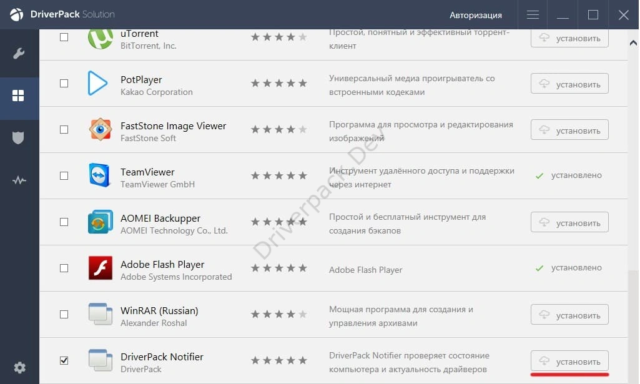Click the green checkmark for TeamViewer
The width and height of the screenshot is (640, 384).
pyautogui.click(x=539, y=176)
